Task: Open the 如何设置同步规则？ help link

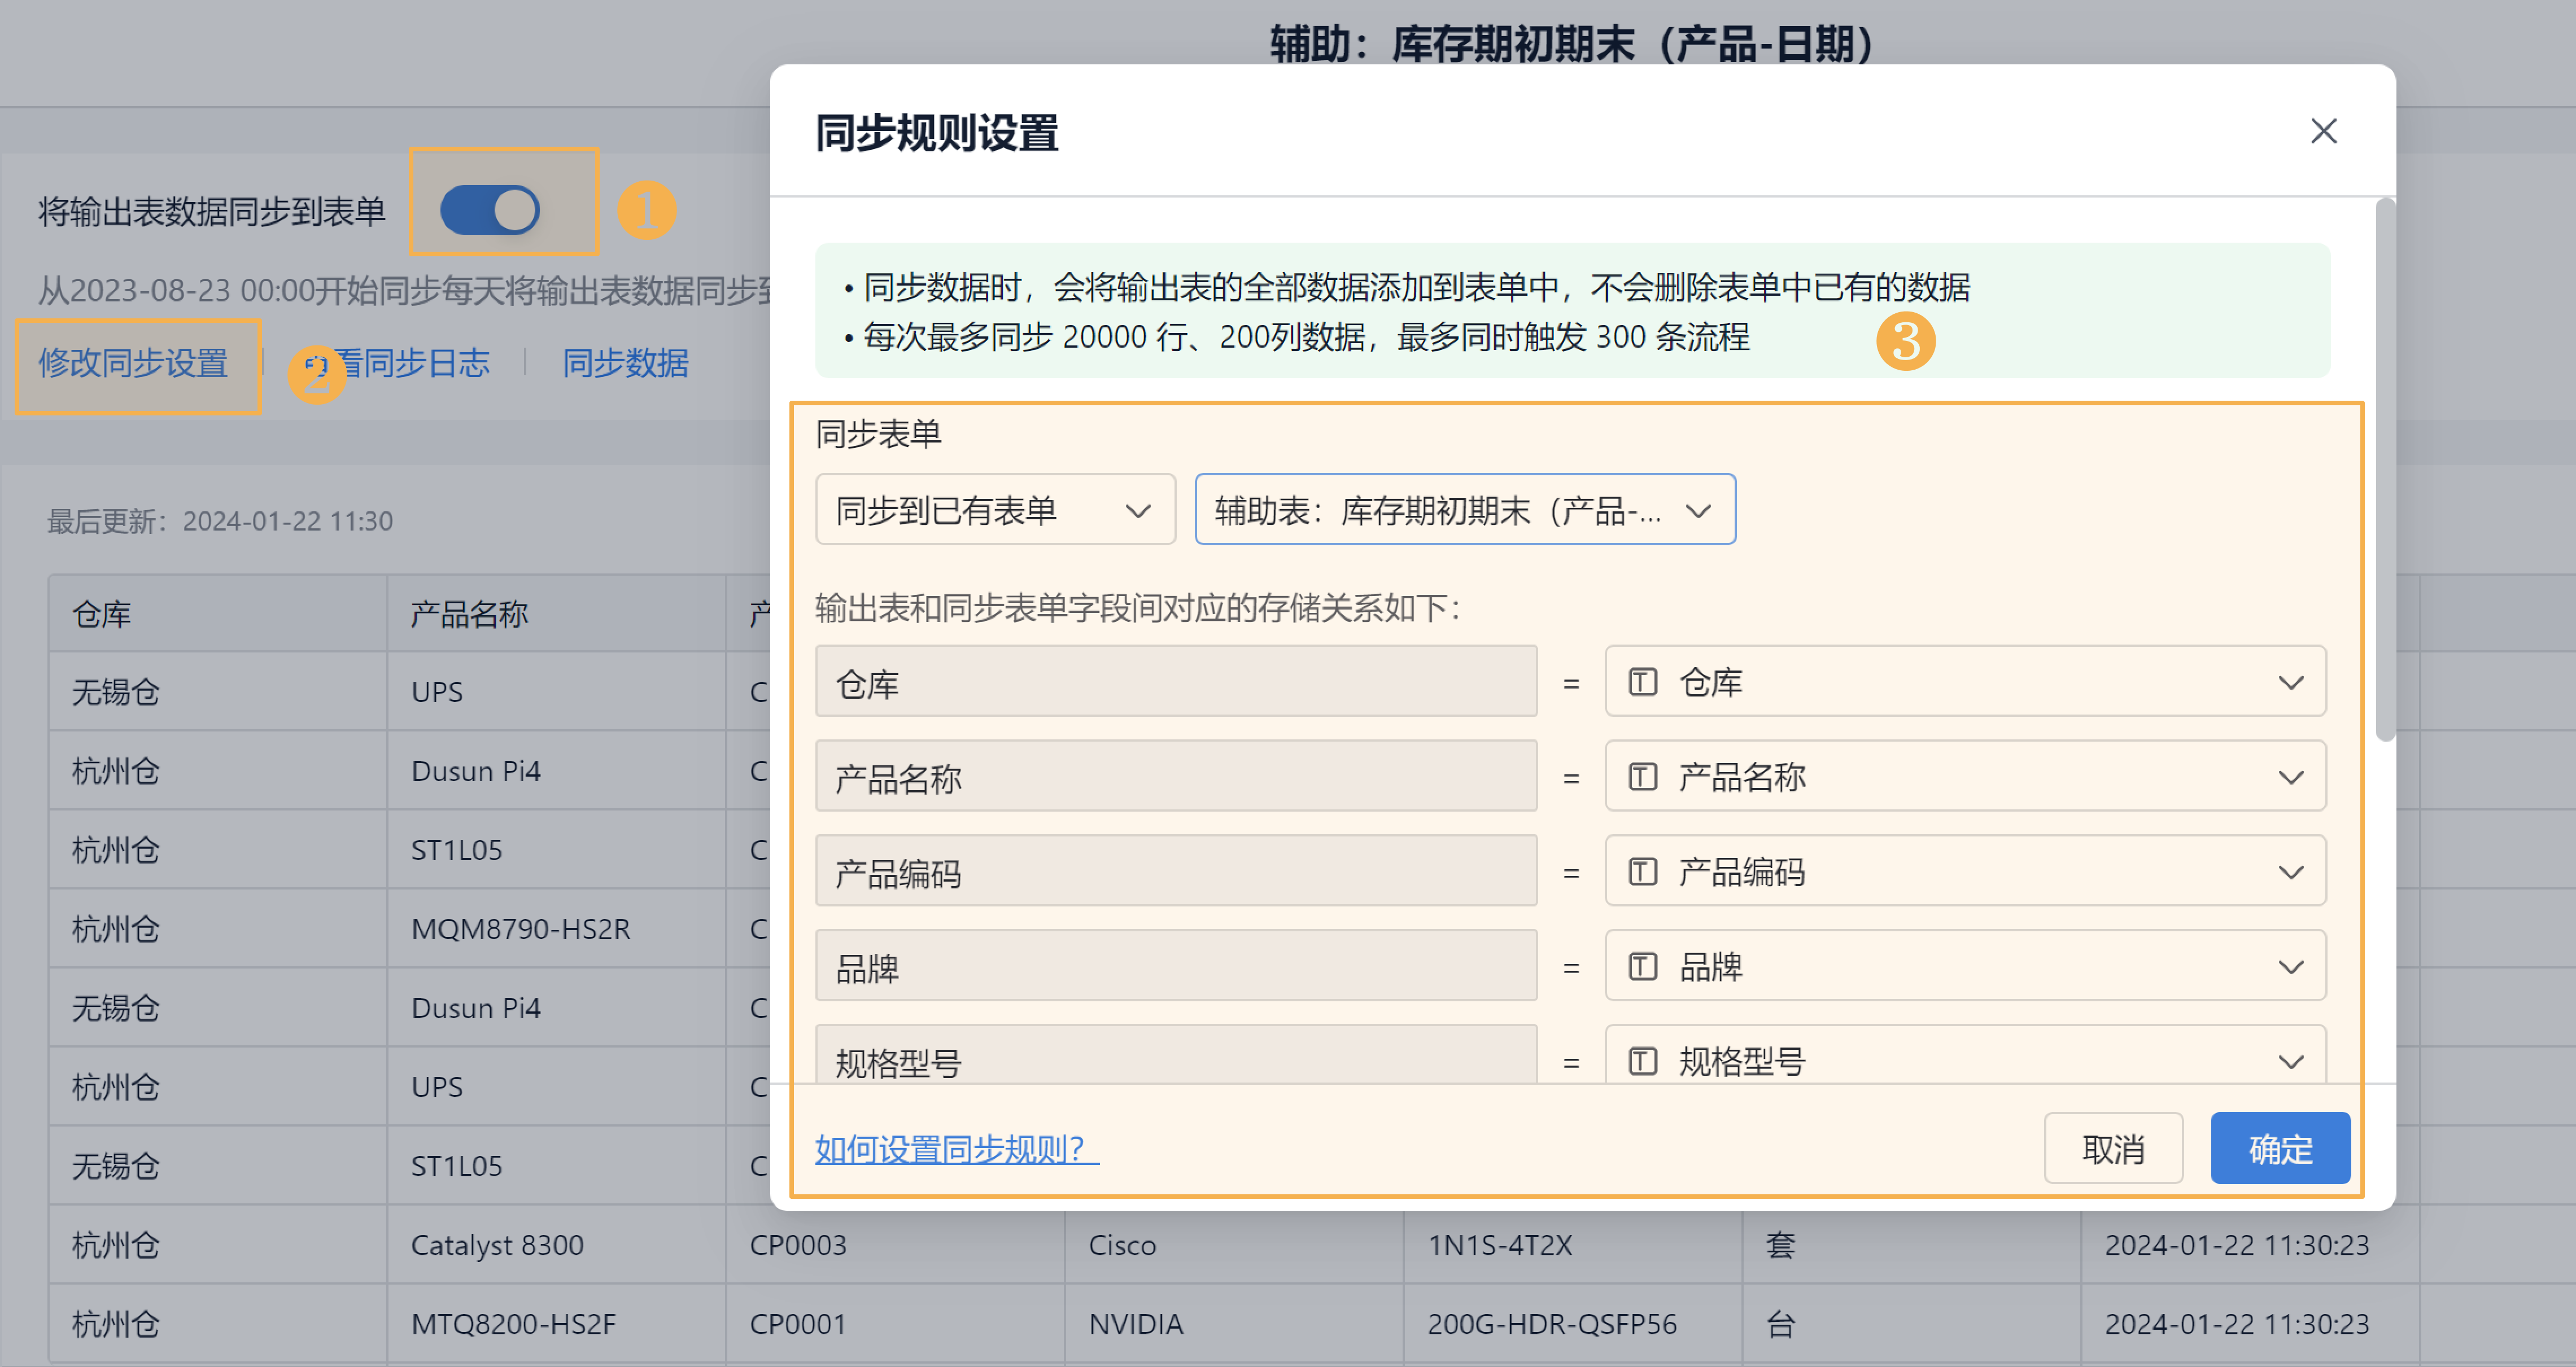Action: pyautogui.click(x=956, y=1149)
